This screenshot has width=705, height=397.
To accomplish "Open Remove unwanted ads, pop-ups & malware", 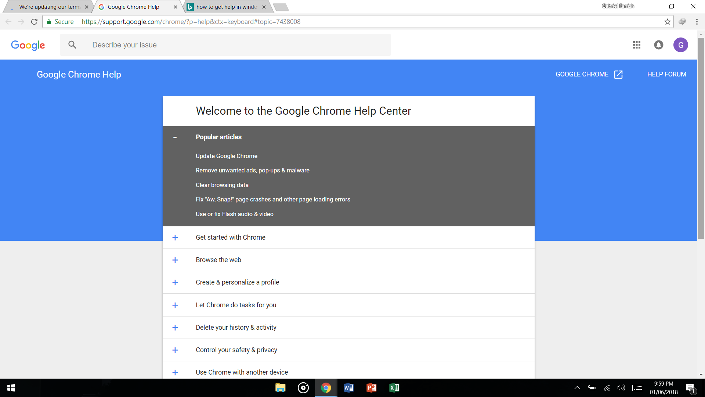I will 253,171.
